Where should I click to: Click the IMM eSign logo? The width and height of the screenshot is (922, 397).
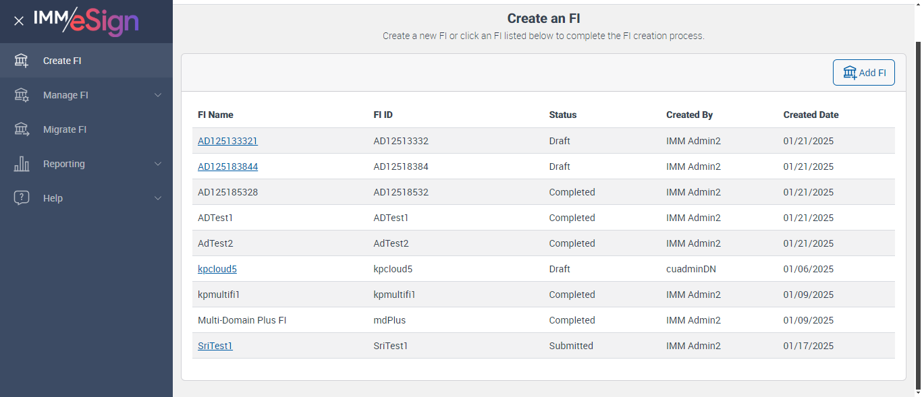(x=86, y=21)
